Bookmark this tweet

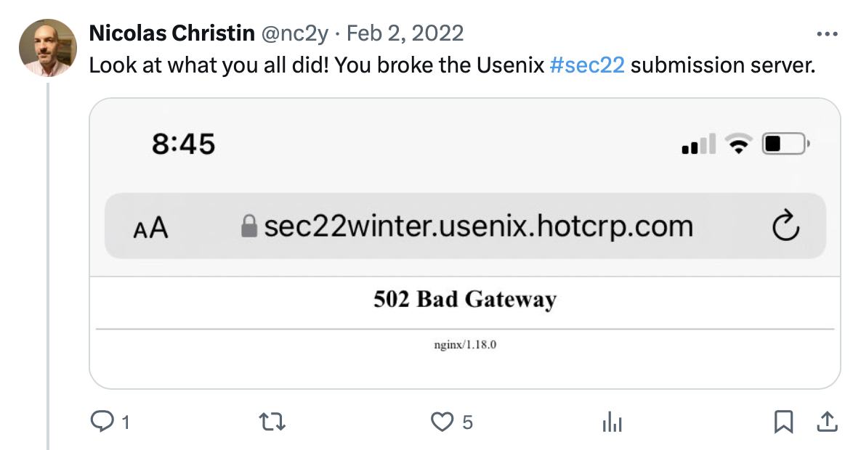pos(783,422)
